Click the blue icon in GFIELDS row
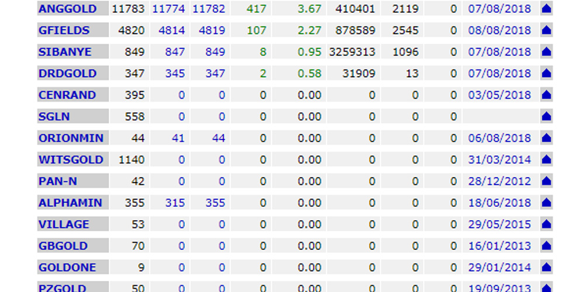 (x=546, y=30)
